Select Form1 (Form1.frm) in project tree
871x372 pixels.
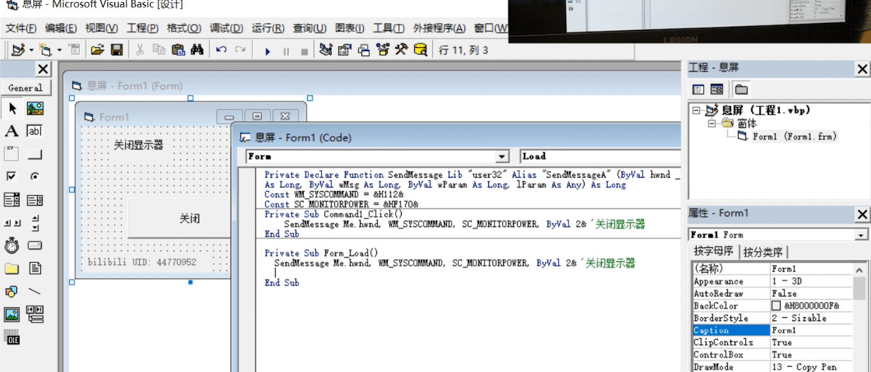794,137
